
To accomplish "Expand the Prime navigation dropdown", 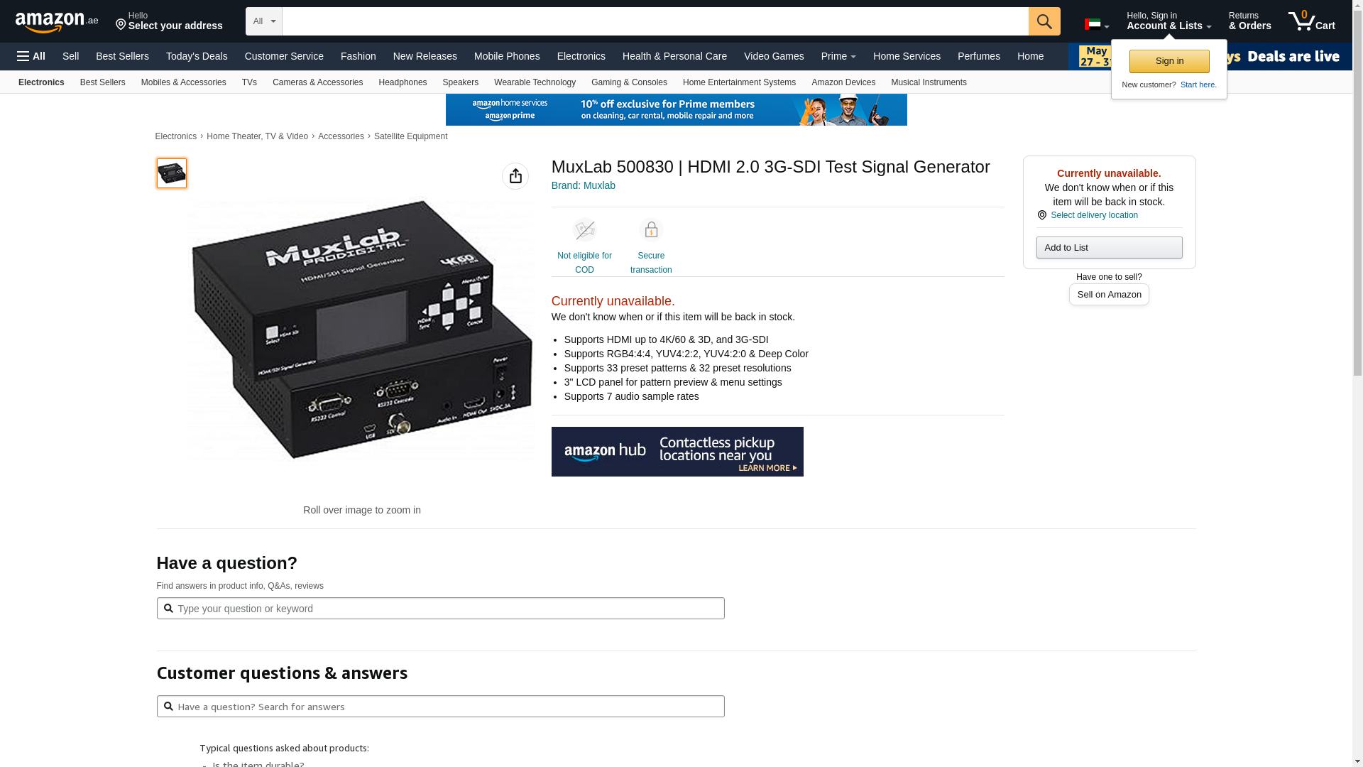I will click(x=838, y=56).
